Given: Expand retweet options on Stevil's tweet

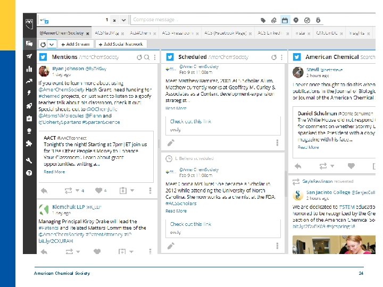Looking at the screenshot, I should (x=332, y=166).
